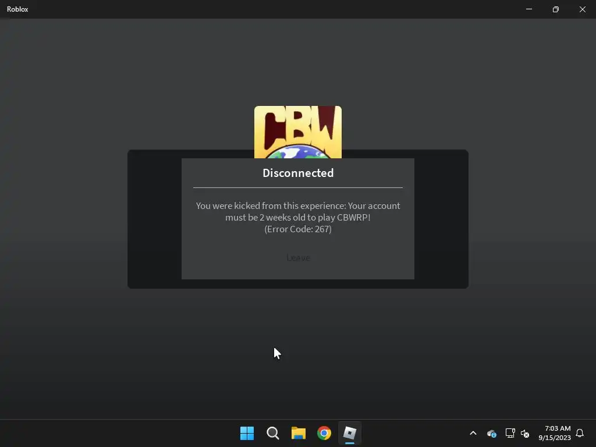Open the clock showing 7:03 AM
The height and width of the screenshot is (447, 596).
tap(555, 433)
